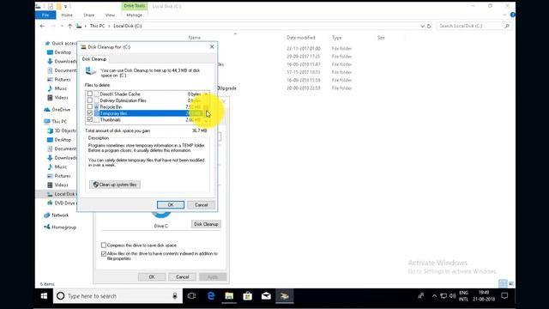Open the recent locations dropdown arrow
Viewport: 549px width, 309px height.
(62, 26)
